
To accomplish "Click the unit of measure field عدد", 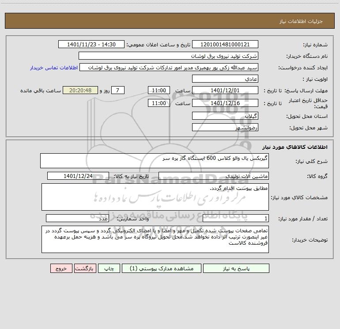I will (x=77, y=218).
